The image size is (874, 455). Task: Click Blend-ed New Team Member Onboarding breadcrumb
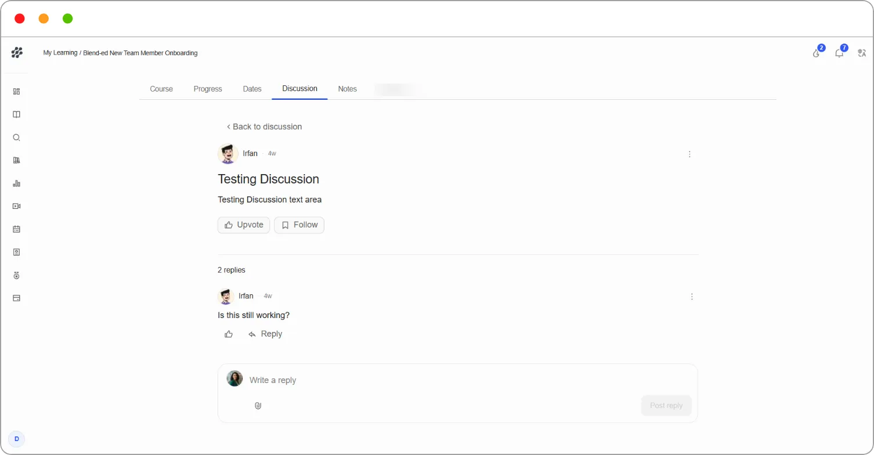click(140, 53)
